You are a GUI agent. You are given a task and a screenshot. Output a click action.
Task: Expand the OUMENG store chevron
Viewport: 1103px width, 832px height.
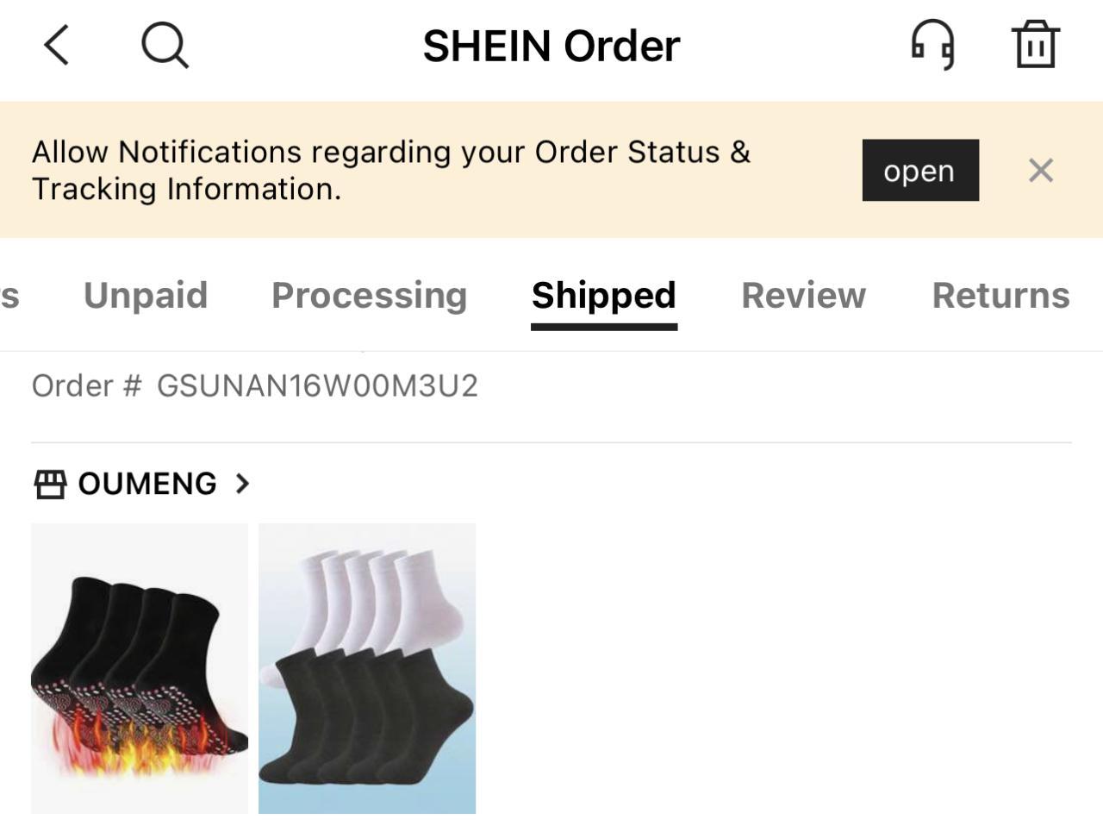pyautogui.click(x=243, y=484)
